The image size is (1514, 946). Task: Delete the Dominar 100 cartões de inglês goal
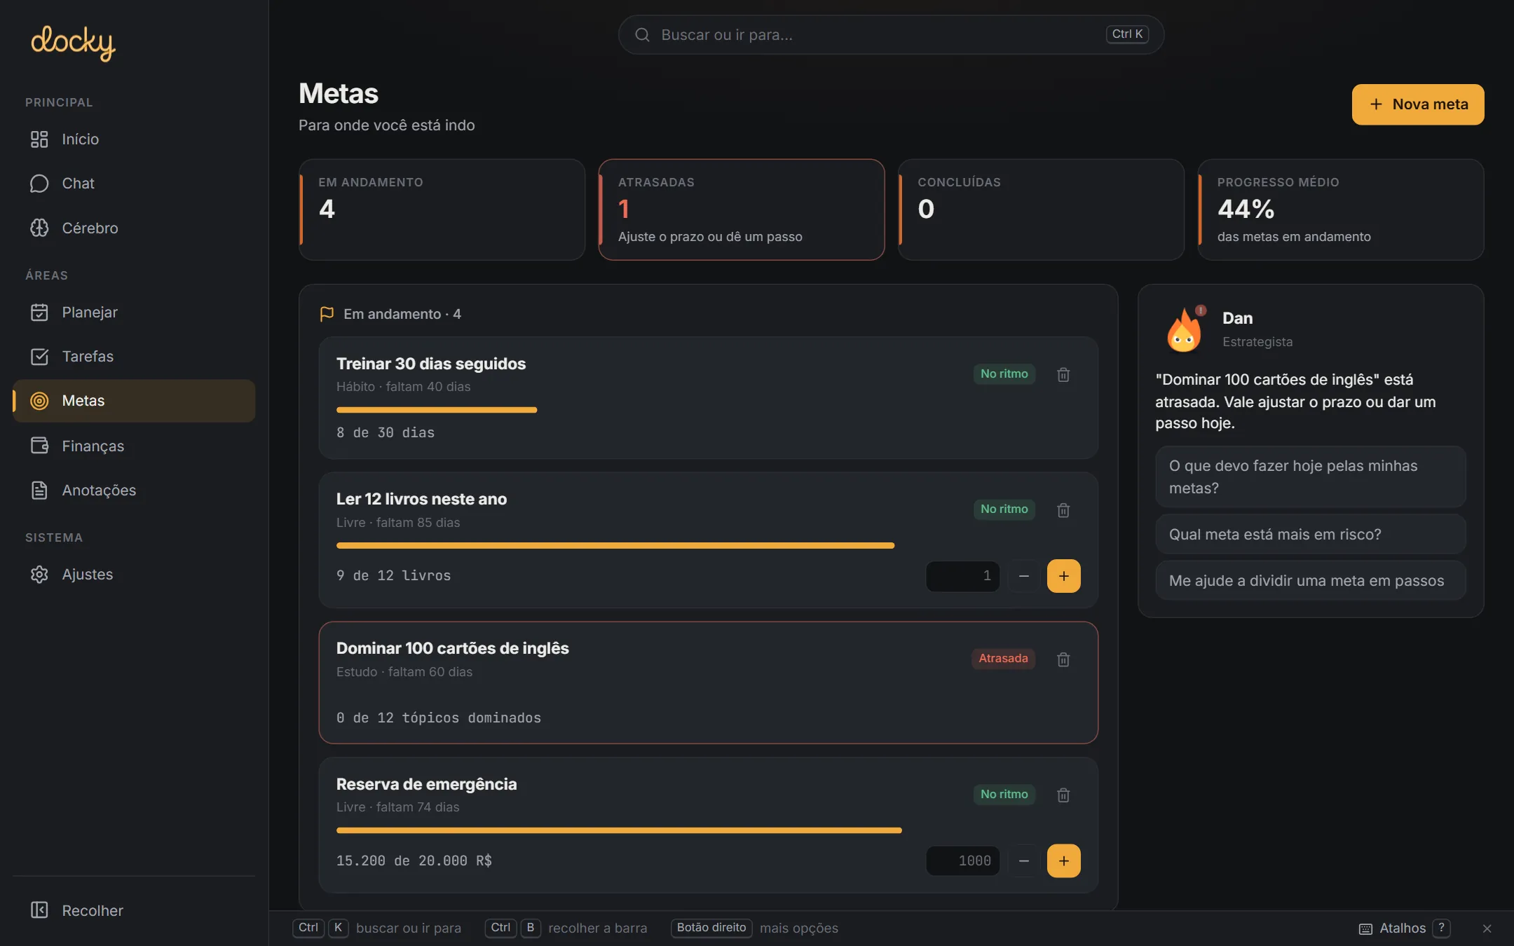click(1063, 659)
